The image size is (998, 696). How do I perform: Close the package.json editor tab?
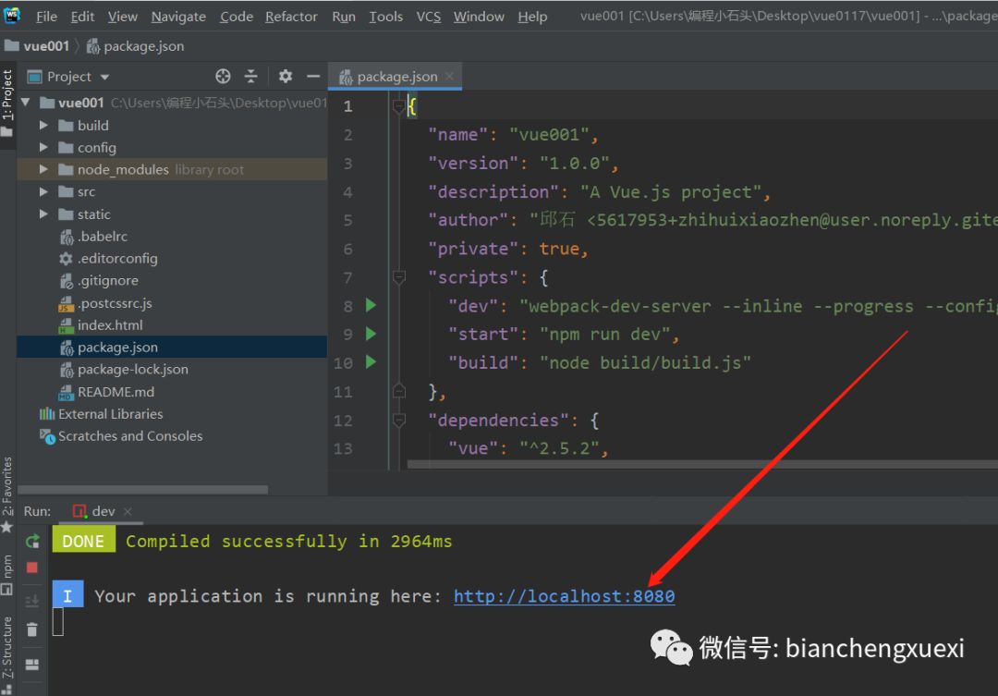(x=449, y=77)
